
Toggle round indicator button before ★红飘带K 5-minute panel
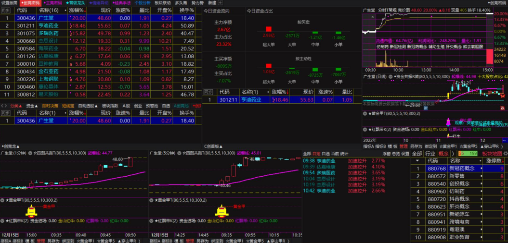click(152, 221)
